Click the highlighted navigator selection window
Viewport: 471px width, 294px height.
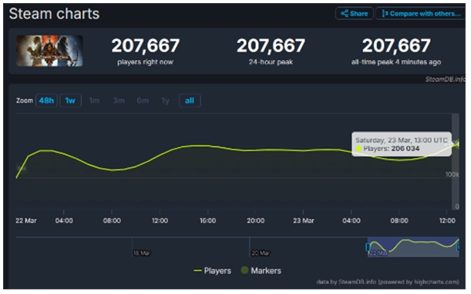coord(413,247)
